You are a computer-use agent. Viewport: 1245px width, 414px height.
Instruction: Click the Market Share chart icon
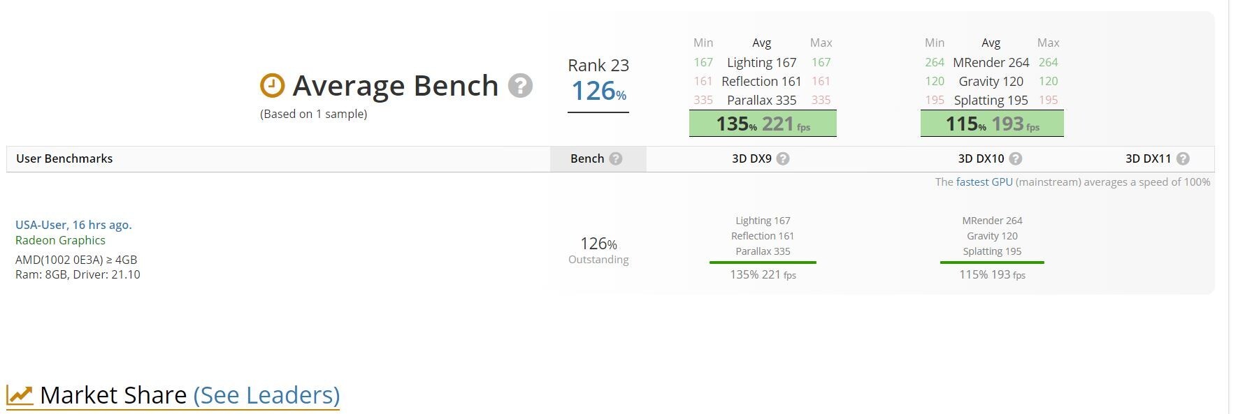[x=20, y=394]
